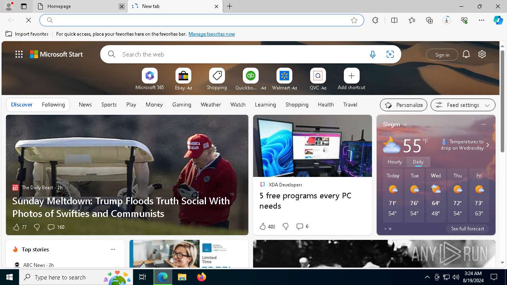Open the Extensions puzzle icon
This screenshot has height=285, width=507.
(375, 20)
